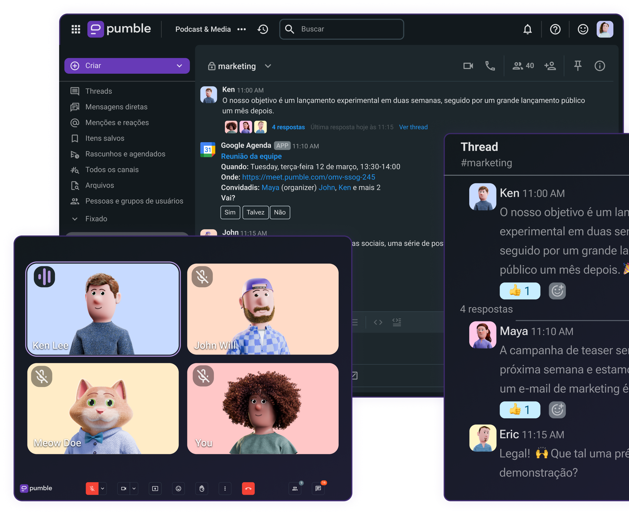Expand camera options arrow in meeting

click(x=134, y=488)
